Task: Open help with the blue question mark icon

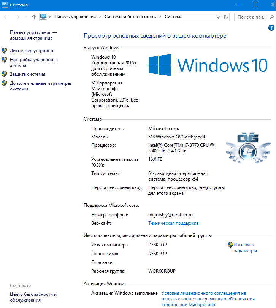Action: click(271, 28)
